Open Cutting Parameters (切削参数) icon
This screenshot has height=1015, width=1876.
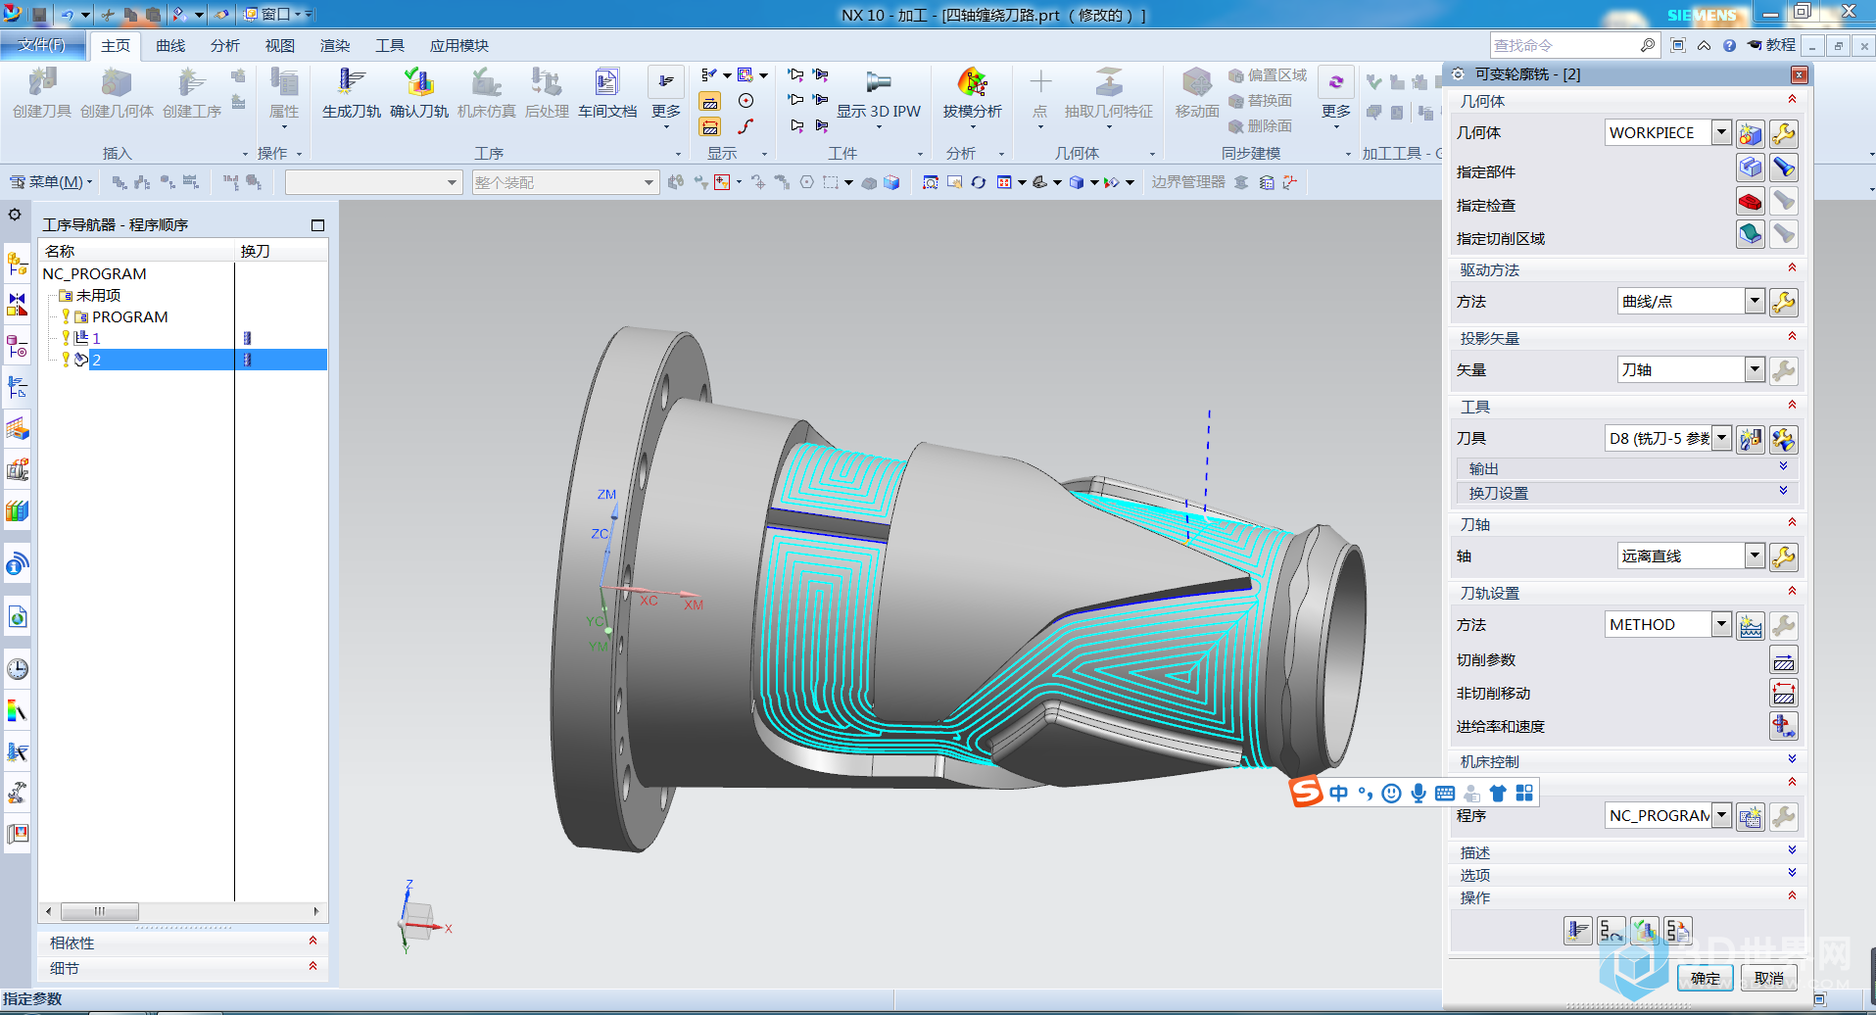[x=1783, y=660]
